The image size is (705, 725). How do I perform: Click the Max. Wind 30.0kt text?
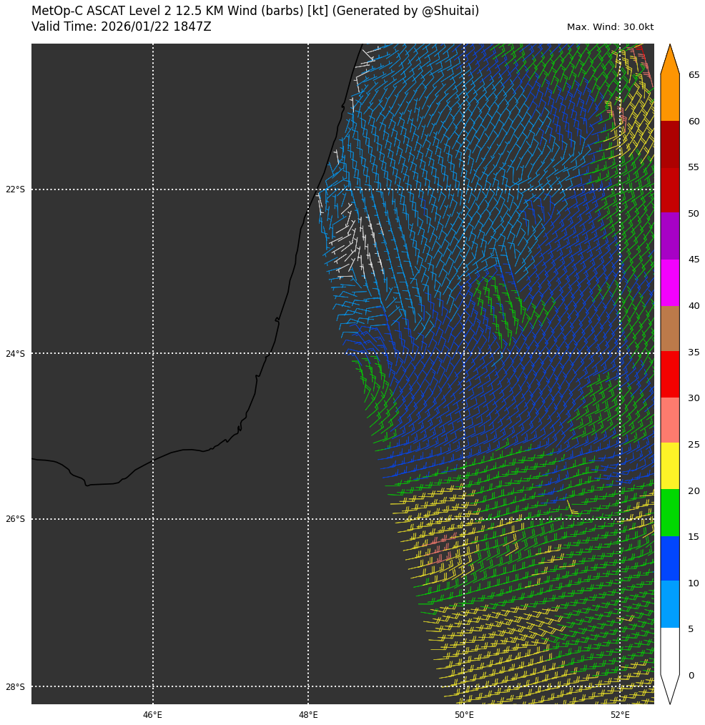point(610,27)
